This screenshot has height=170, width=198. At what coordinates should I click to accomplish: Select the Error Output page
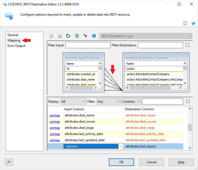tap(16, 46)
